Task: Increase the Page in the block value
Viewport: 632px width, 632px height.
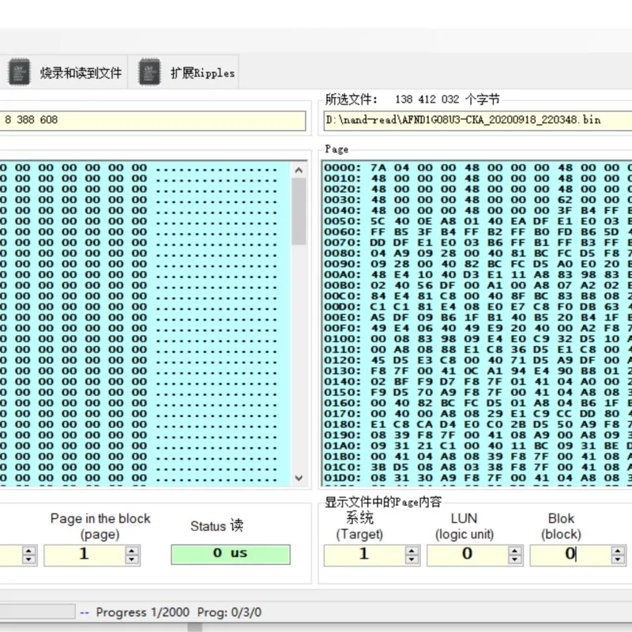Action: pos(133,549)
